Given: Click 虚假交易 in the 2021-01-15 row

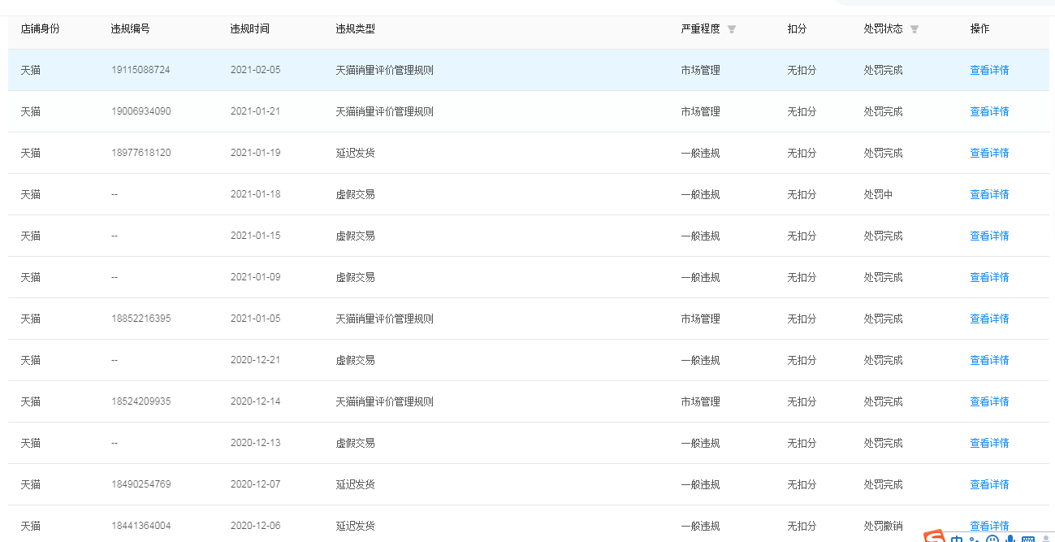Looking at the screenshot, I should click(x=355, y=236).
